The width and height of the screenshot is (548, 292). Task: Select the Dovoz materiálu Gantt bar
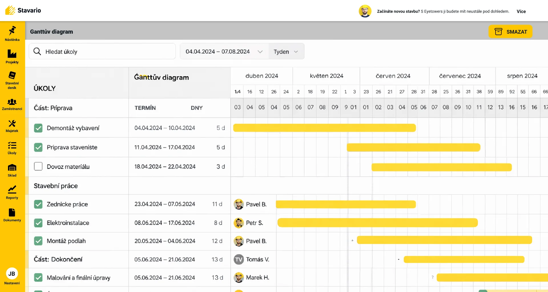pyautogui.click(x=442, y=167)
